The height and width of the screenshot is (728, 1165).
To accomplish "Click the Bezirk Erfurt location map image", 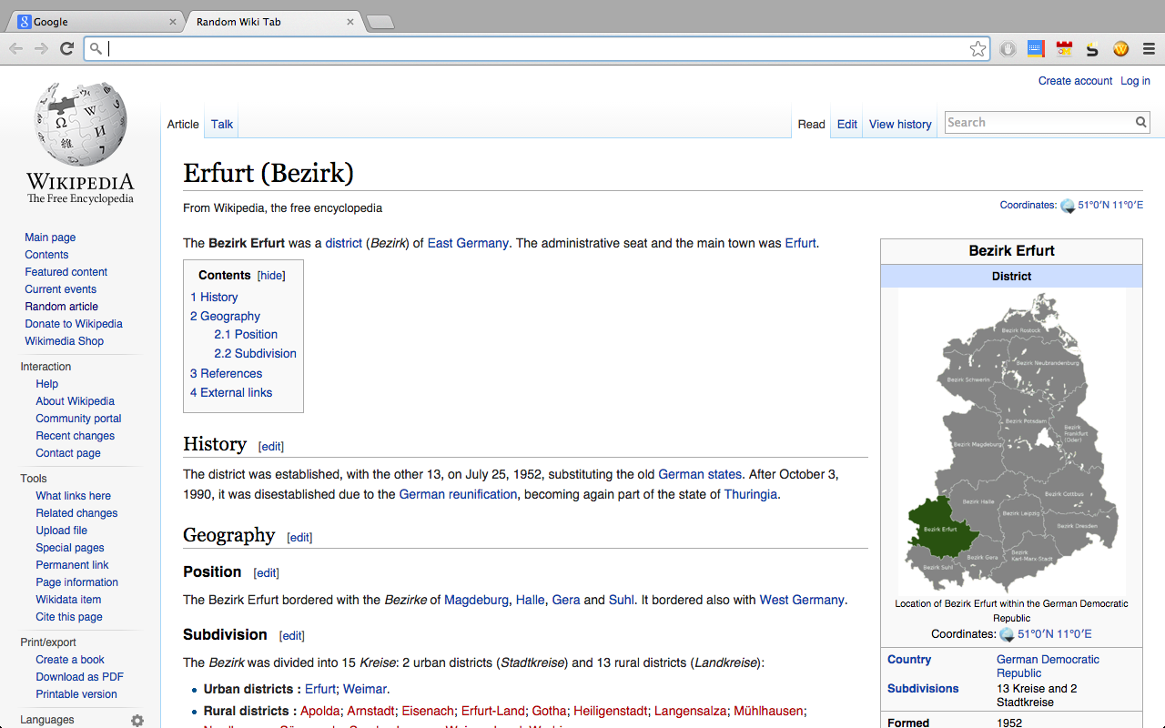I will click(1012, 442).
